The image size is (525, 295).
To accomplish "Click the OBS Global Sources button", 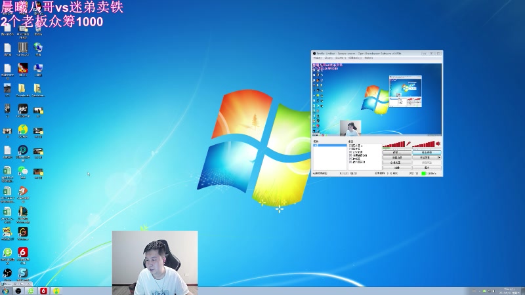I will click(397, 163).
